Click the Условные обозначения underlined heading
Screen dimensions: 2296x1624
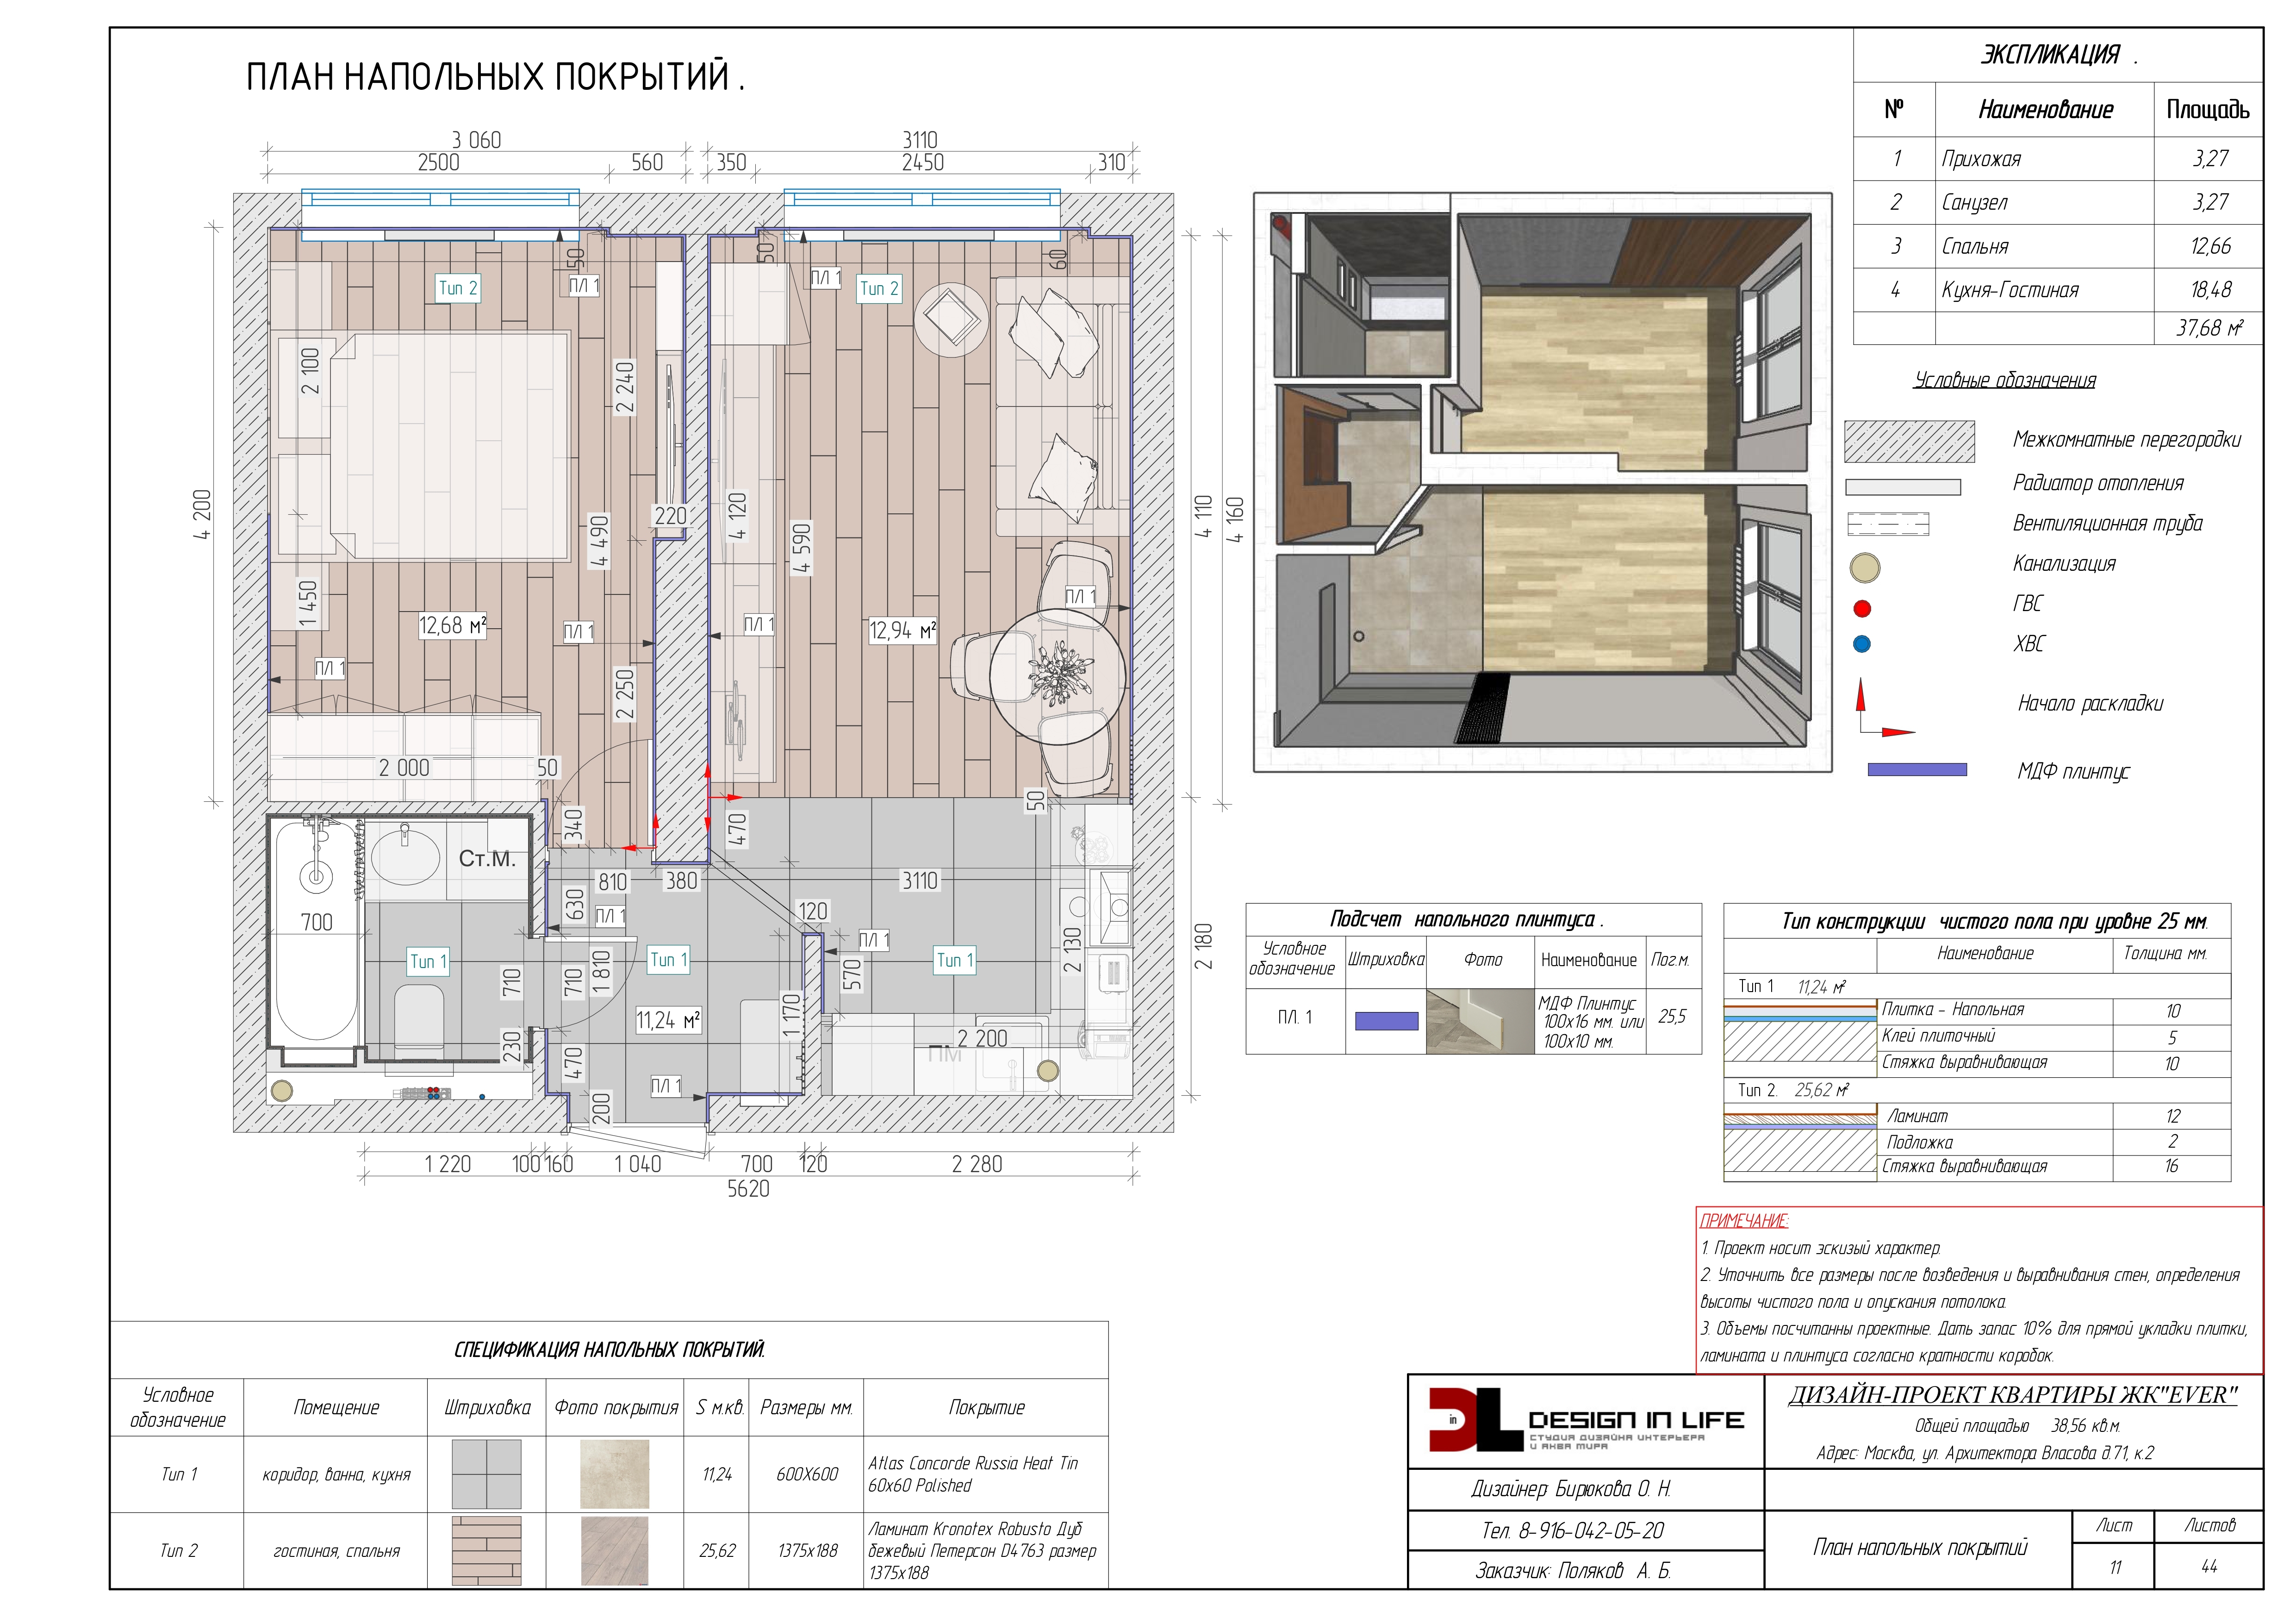[x=2004, y=380]
